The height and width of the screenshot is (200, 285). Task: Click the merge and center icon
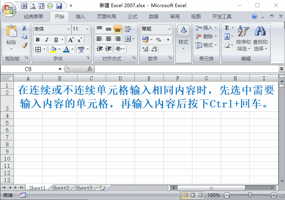tap(128, 39)
